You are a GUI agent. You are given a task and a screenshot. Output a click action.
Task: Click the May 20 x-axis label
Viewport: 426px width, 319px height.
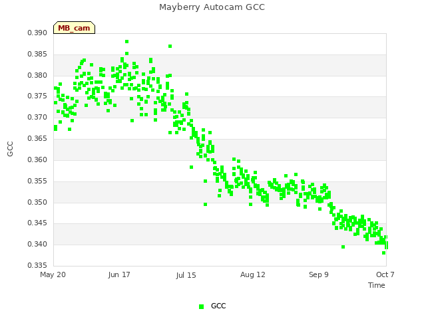coord(53,274)
